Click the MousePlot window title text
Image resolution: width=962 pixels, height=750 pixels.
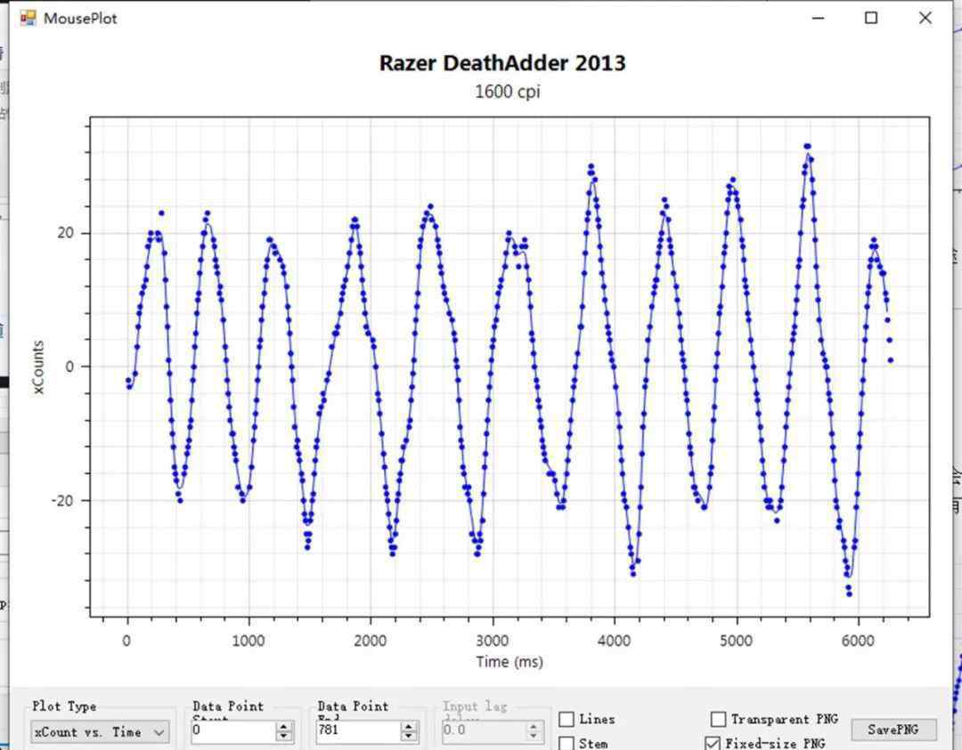(80, 19)
